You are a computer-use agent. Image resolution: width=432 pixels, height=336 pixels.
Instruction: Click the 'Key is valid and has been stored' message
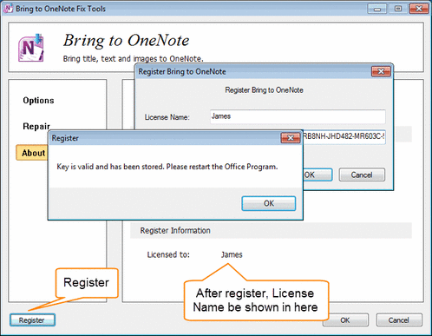[167, 167]
